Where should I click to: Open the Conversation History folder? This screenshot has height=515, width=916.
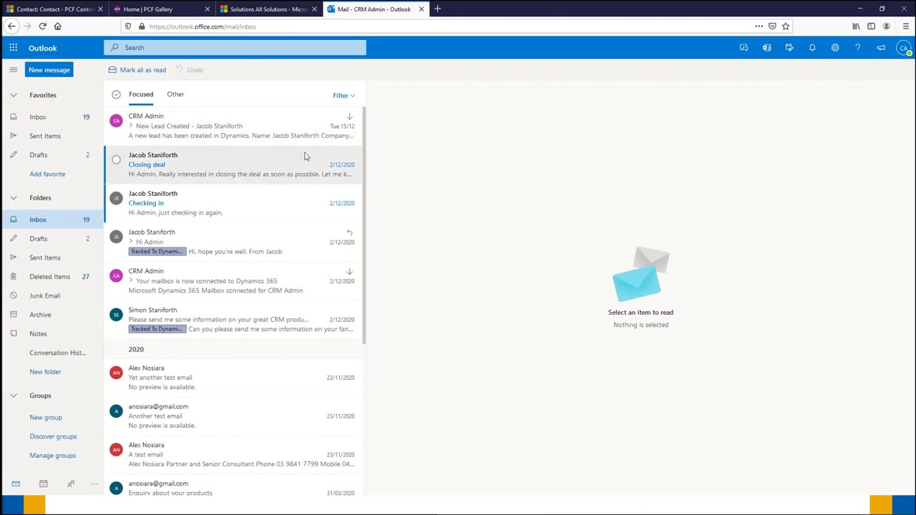(x=57, y=353)
